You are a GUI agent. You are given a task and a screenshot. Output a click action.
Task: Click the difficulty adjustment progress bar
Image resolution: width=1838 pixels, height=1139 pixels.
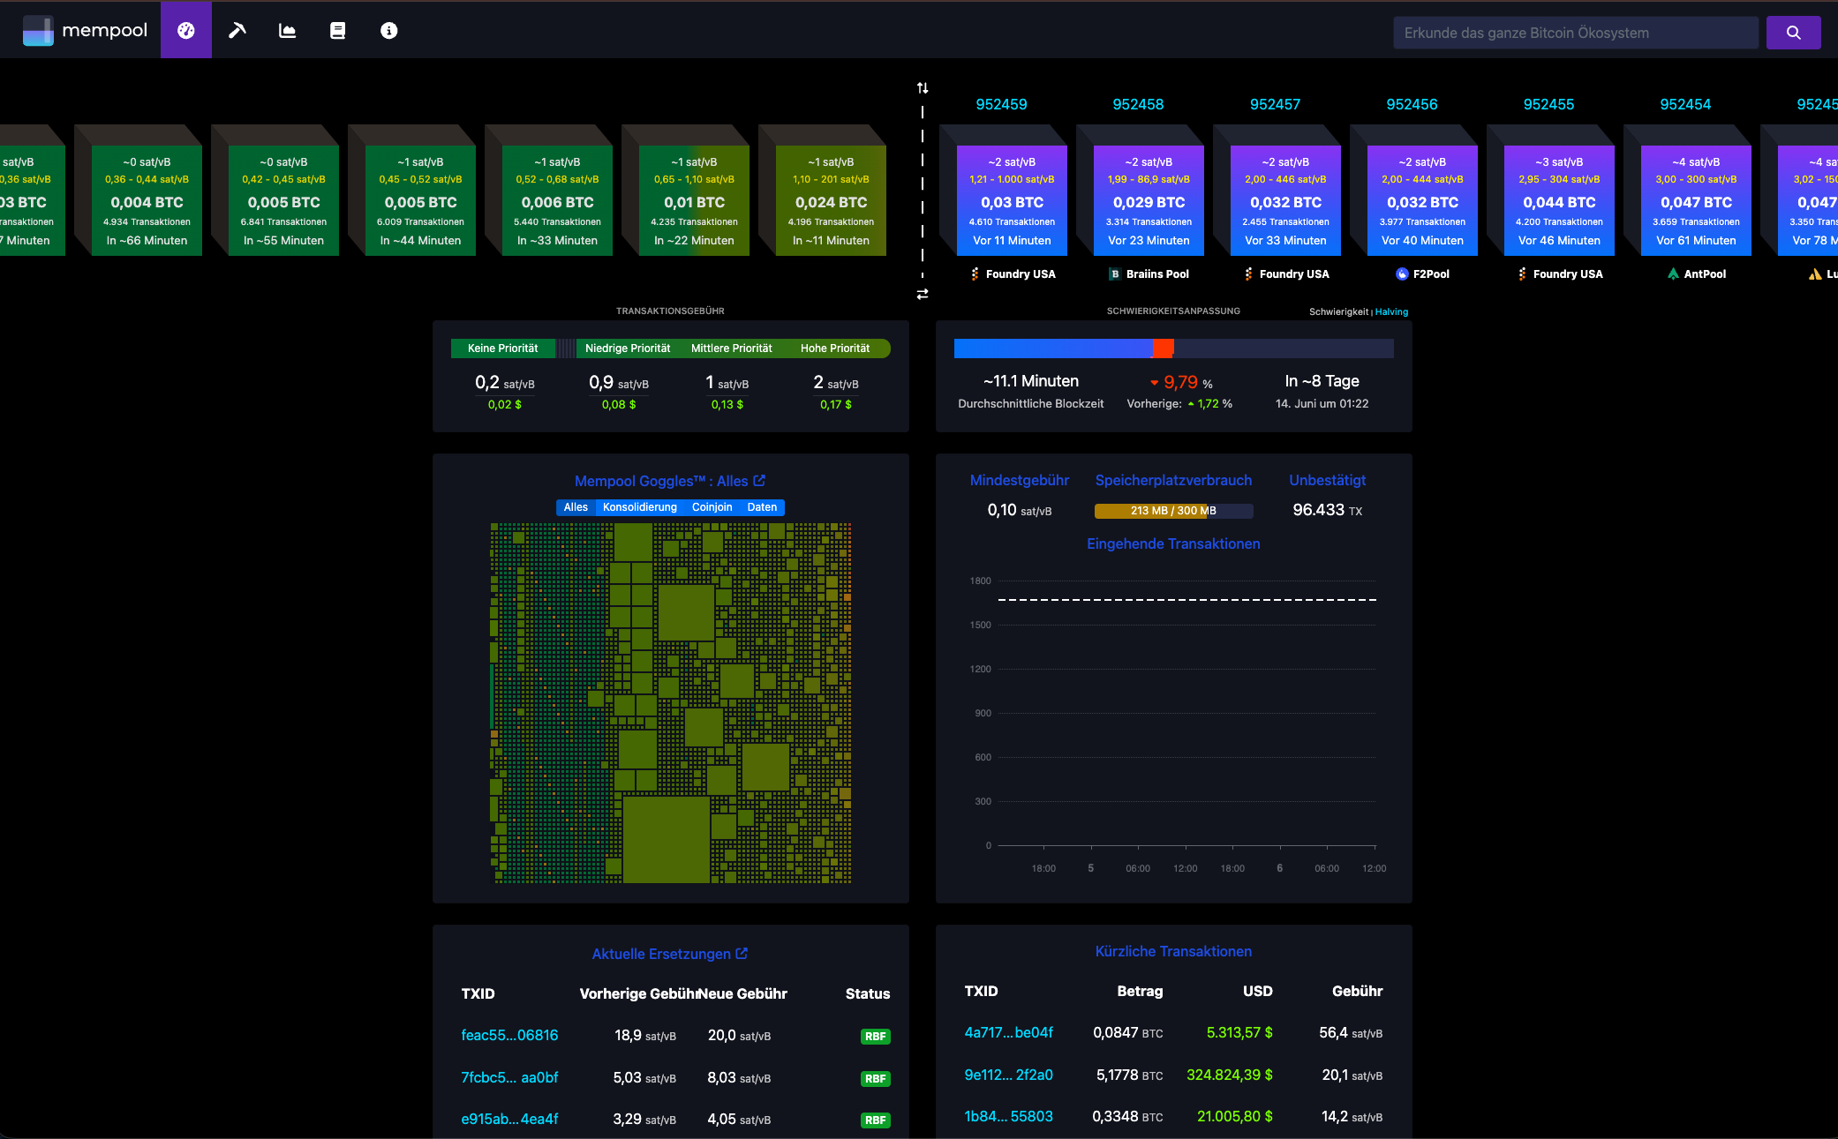pos(1173,348)
